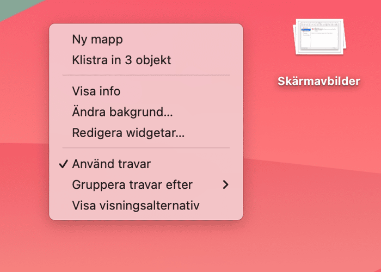Open Redigera widgetar… option
Viewport: 381px width, 272px height.
pyautogui.click(x=128, y=133)
